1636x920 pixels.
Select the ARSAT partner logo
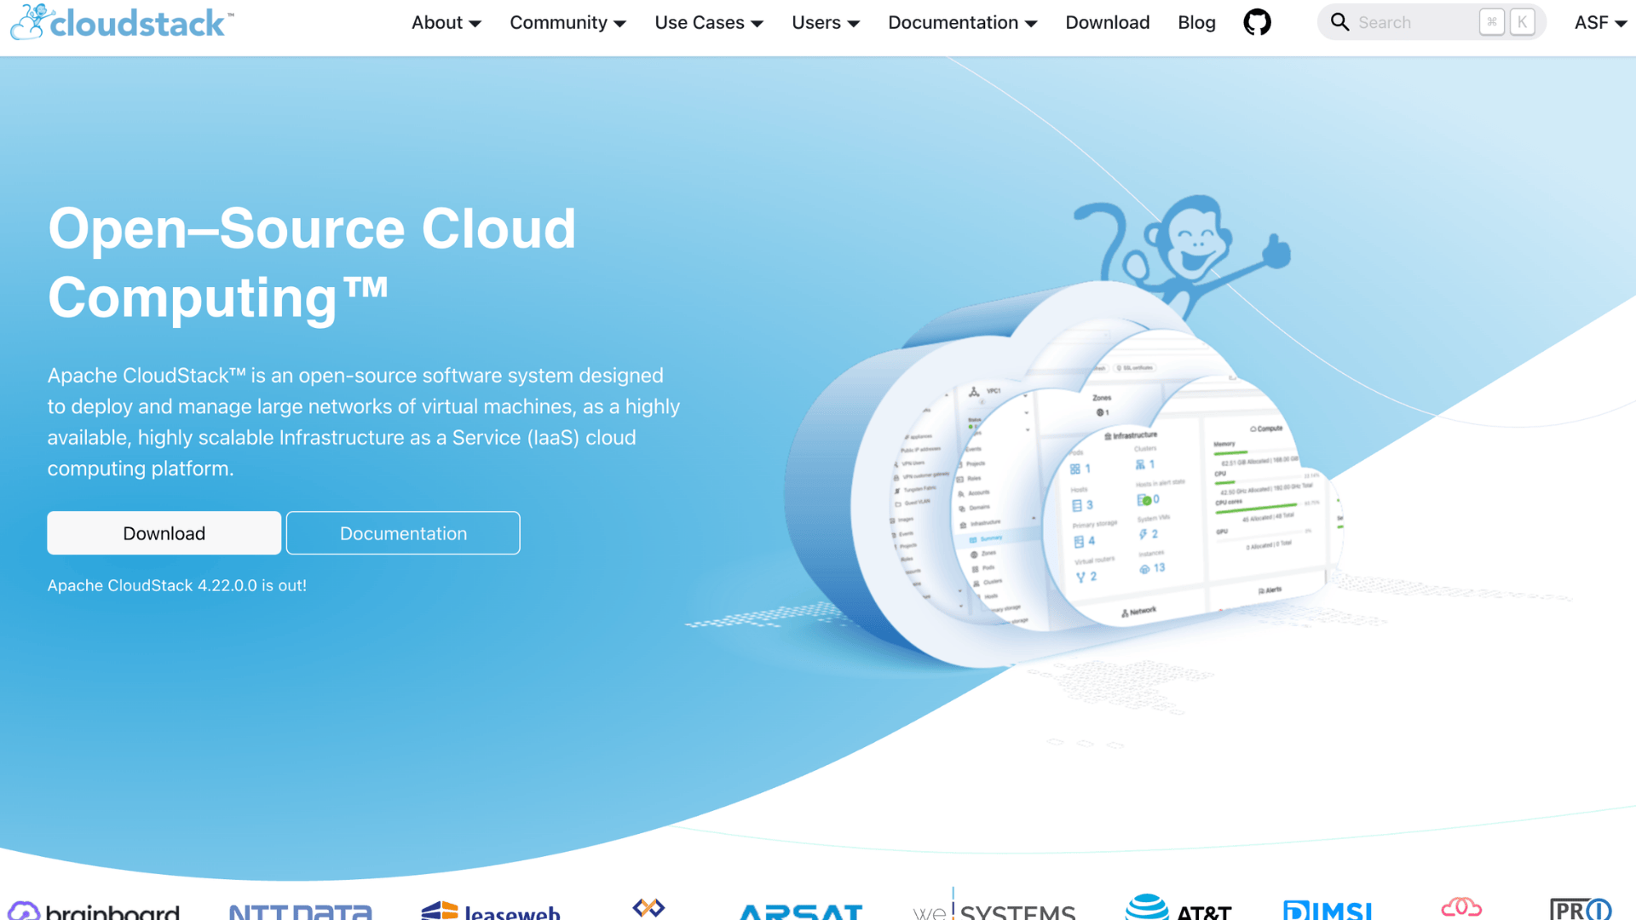801,911
